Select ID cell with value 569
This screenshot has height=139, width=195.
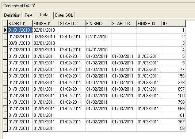(174, 109)
